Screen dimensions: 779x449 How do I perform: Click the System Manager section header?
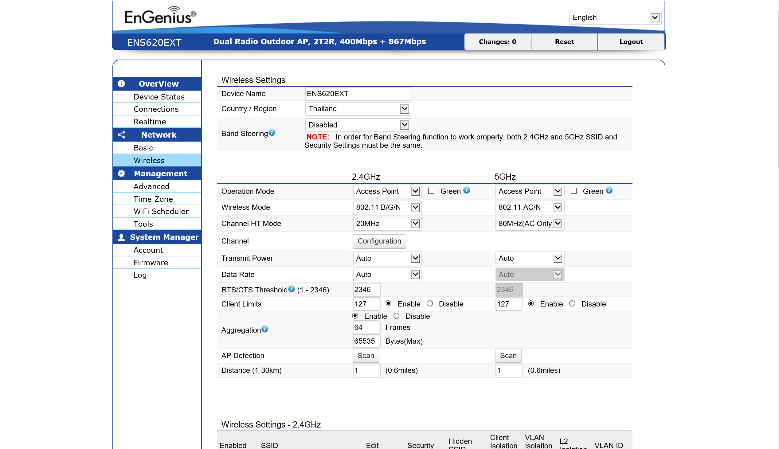pos(157,237)
